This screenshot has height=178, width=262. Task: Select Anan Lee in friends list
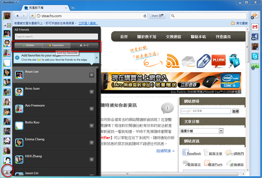click(54, 75)
